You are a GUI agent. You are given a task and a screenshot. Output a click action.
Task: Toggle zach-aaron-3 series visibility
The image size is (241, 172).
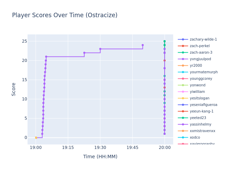coord(201,53)
